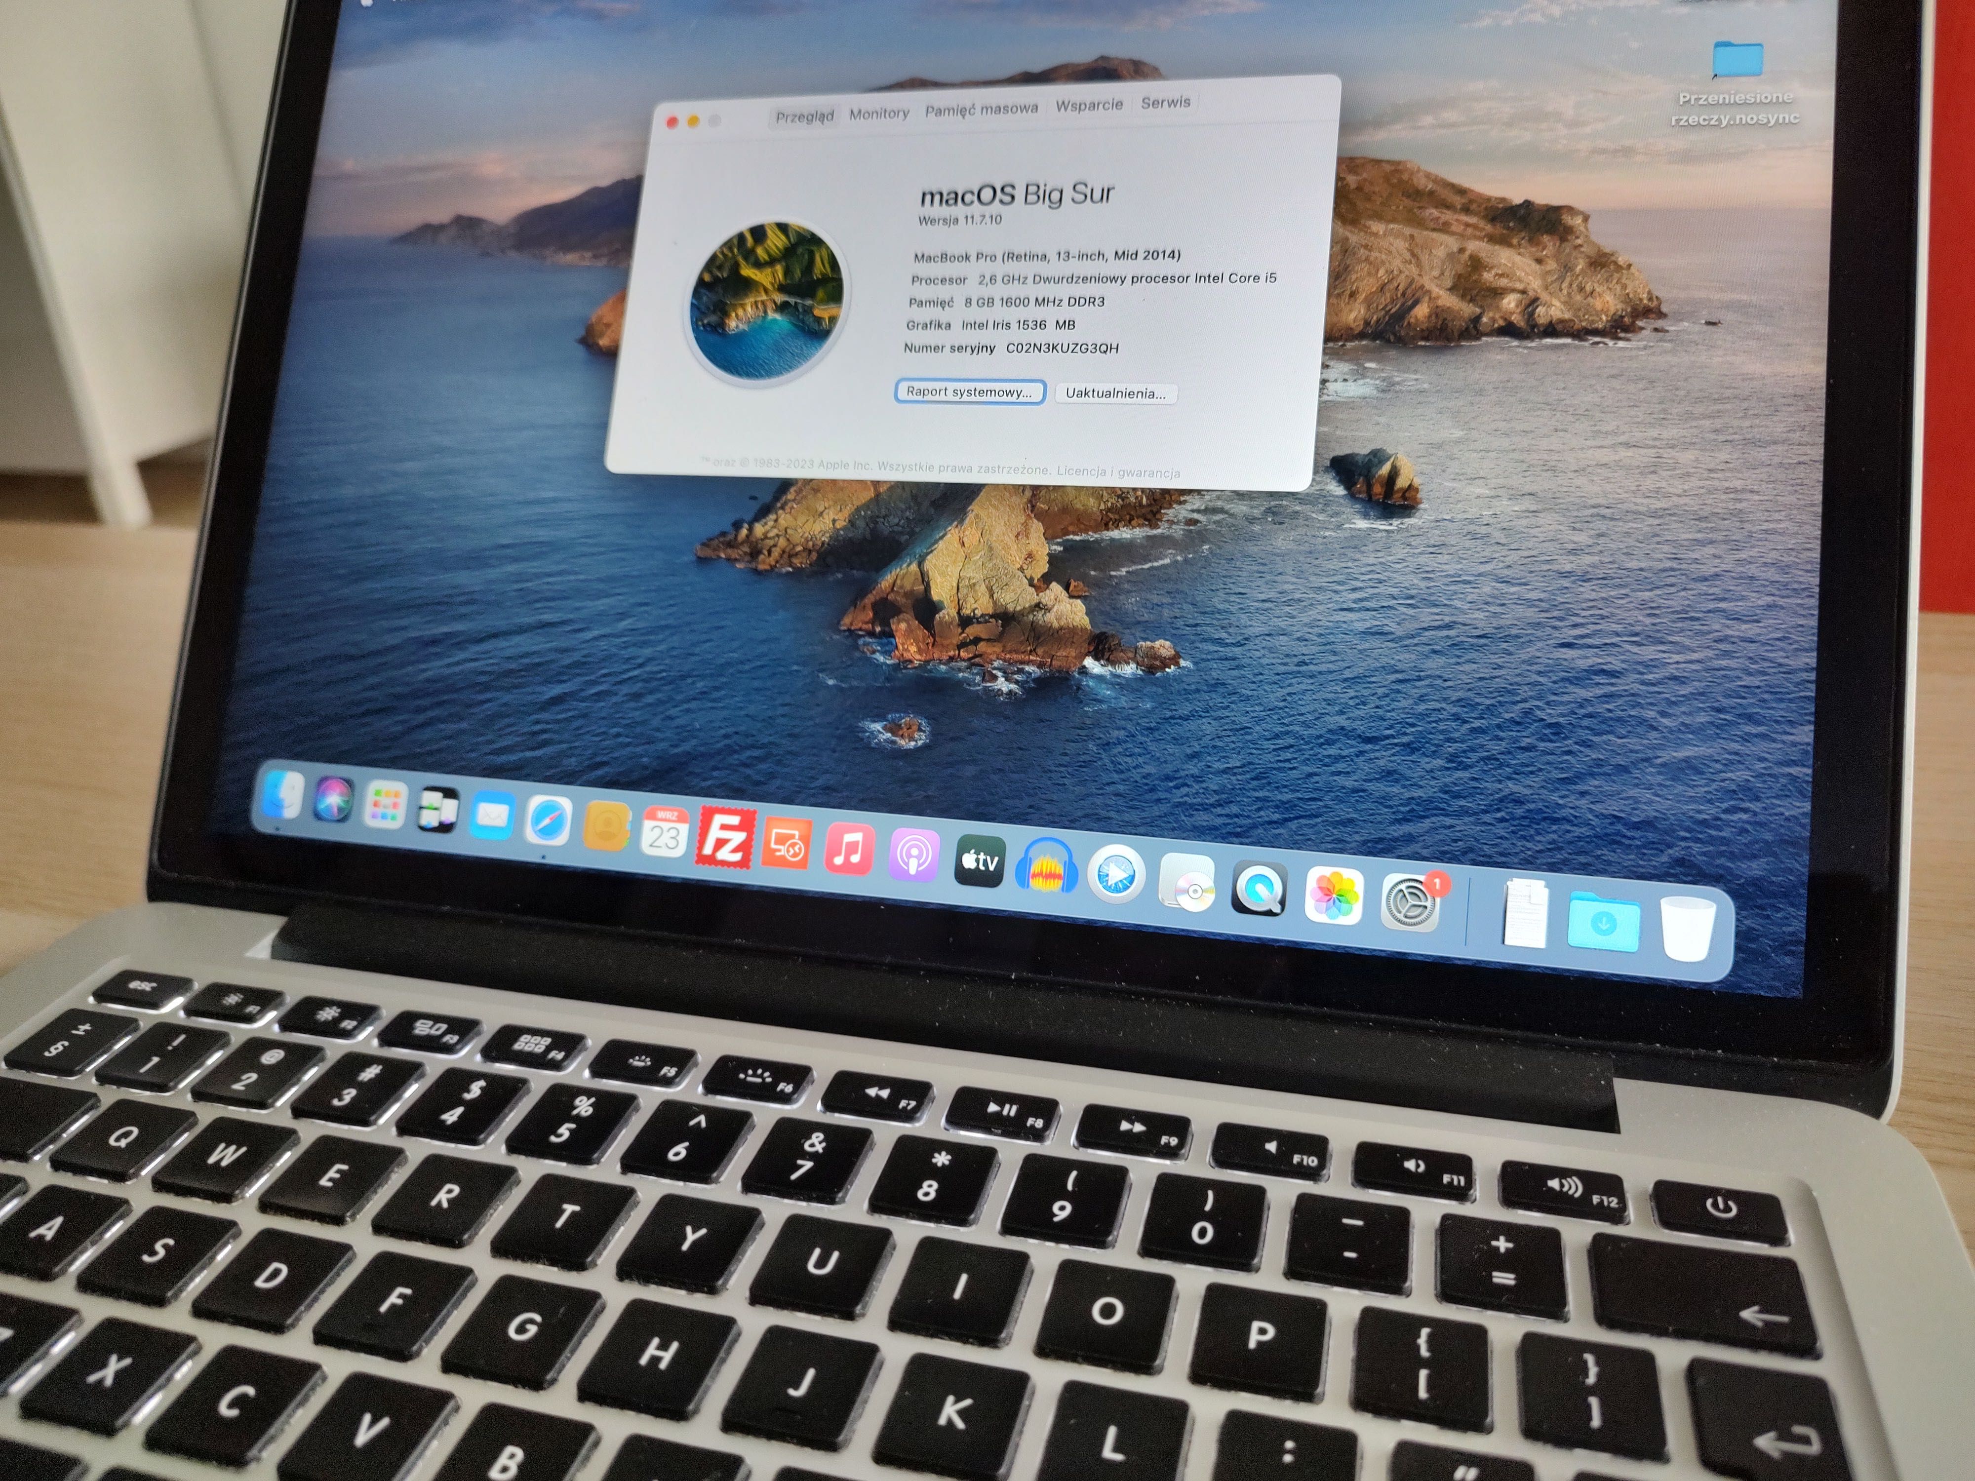Open Mission Control from the Dock
Viewport: 1975px width, 1481px height.
coord(437,811)
